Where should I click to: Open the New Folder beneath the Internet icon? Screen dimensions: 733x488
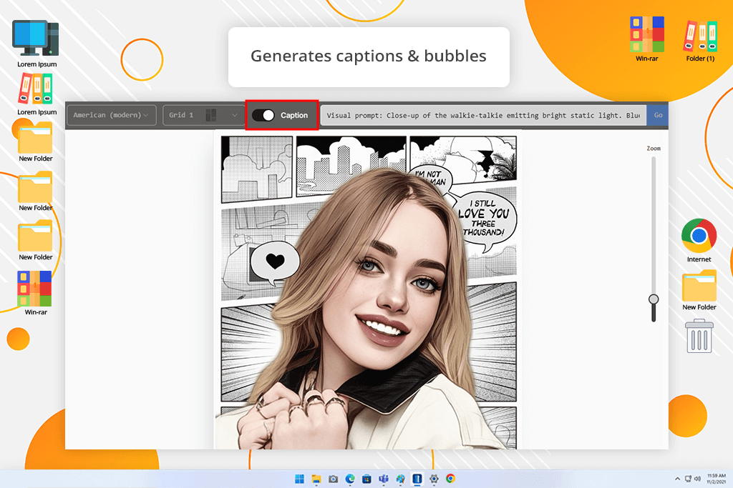click(699, 289)
